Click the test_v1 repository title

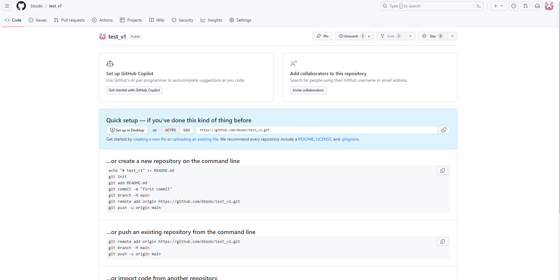point(117,37)
